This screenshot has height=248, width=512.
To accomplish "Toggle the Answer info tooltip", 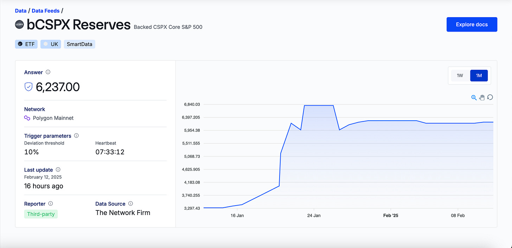I will 48,72.
